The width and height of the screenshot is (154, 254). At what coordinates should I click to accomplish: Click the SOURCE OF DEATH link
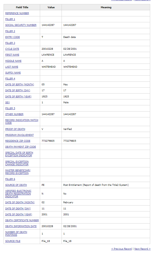point(16,185)
